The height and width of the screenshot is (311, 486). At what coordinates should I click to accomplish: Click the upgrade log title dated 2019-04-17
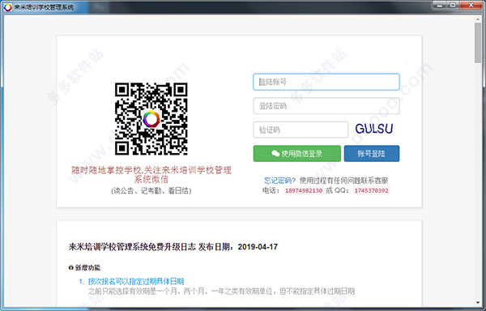173,247
